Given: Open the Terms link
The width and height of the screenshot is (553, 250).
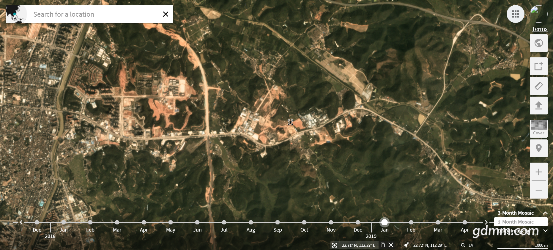Looking at the screenshot, I should tap(539, 29).
